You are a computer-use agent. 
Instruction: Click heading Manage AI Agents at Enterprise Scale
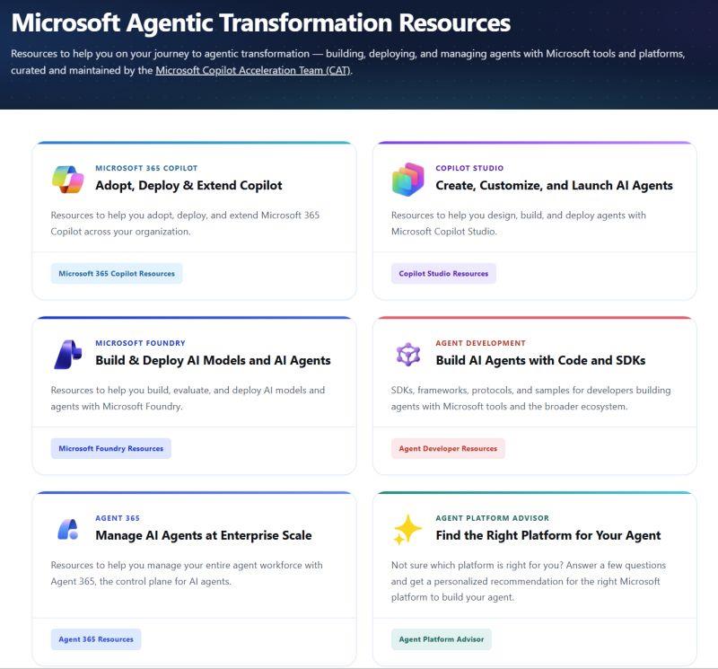204,536
